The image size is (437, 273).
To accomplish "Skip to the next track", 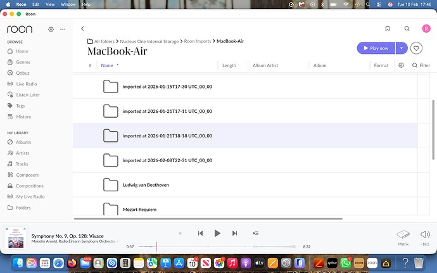I will tap(234, 233).
